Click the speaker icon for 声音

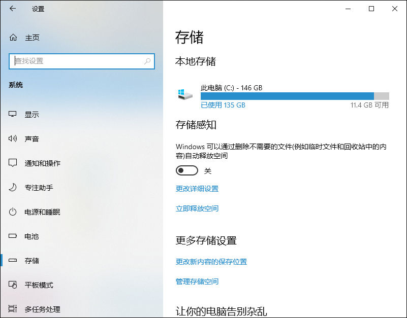click(13, 138)
